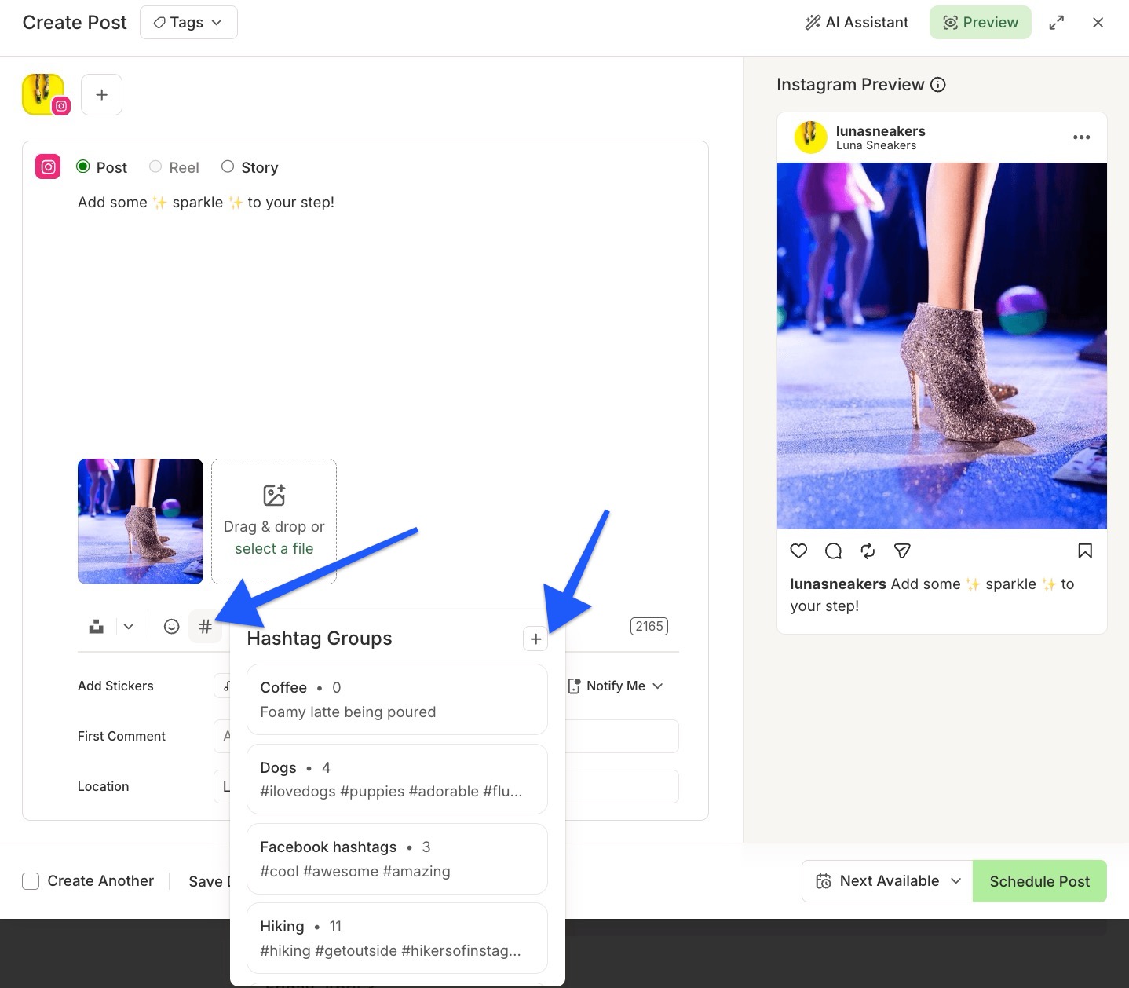Click the repost icon in preview
The image size is (1129, 988).
(868, 551)
